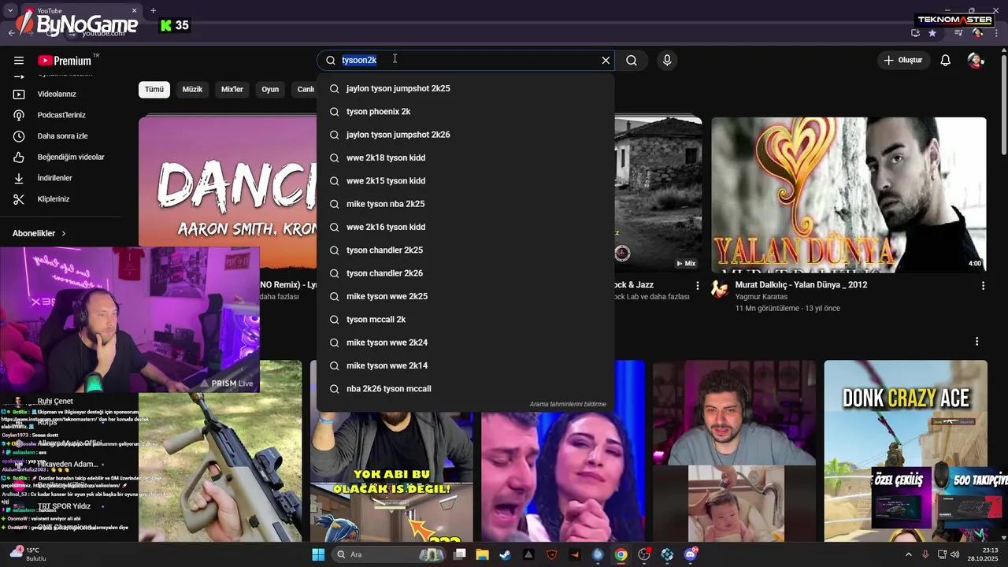This screenshot has width=1008, height=567.
Task: Open File Explorer from the taskbar
Action: pyautogui.click(x=482, y=554)
